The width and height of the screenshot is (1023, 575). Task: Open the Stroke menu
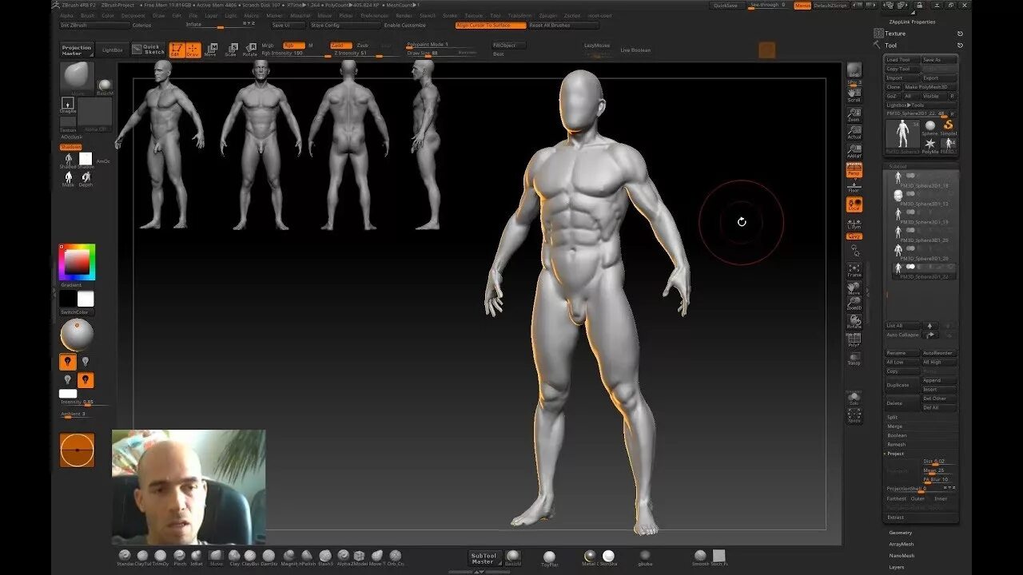[451, 15]
